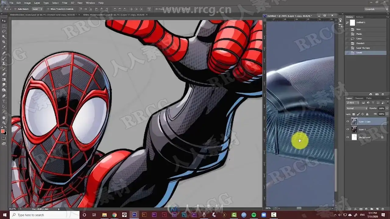Enable Show Transform Controls checkbox
The height and width of the screenshot is (219, 390).
coord(48,9)
